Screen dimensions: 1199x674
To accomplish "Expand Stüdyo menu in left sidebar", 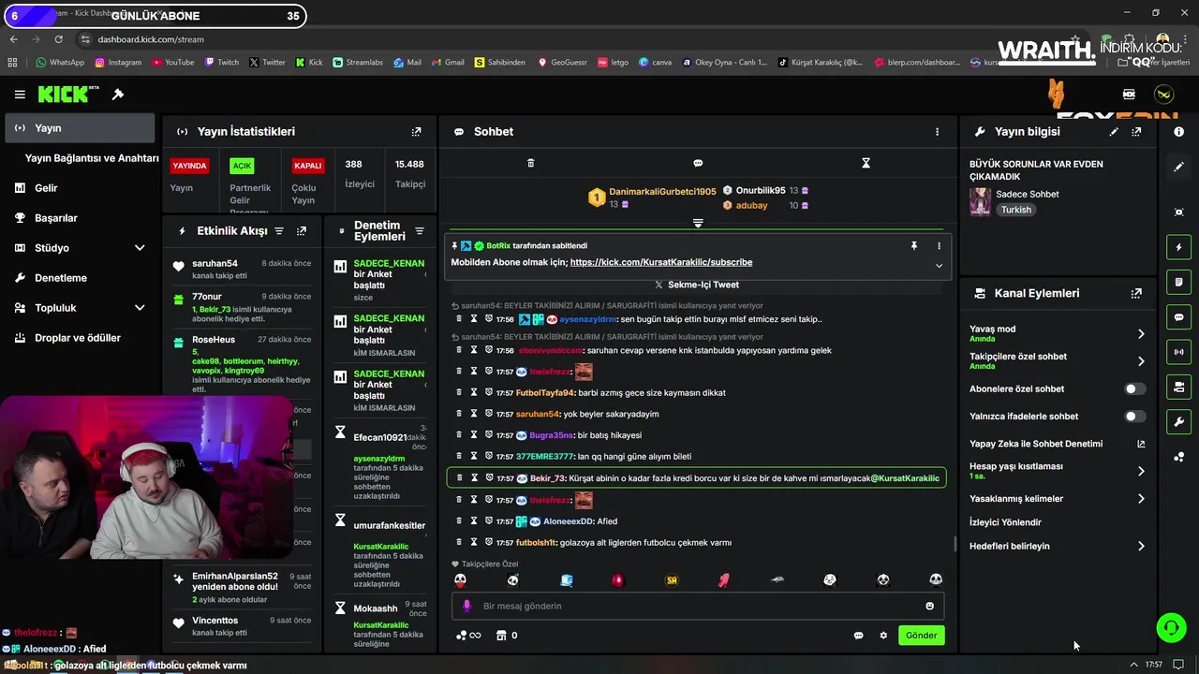I will pyautogui.click(x=140, y=248).
